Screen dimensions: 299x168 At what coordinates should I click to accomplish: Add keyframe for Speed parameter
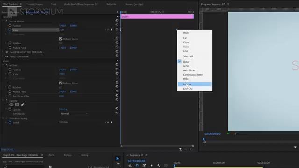(x=108, y=122)
